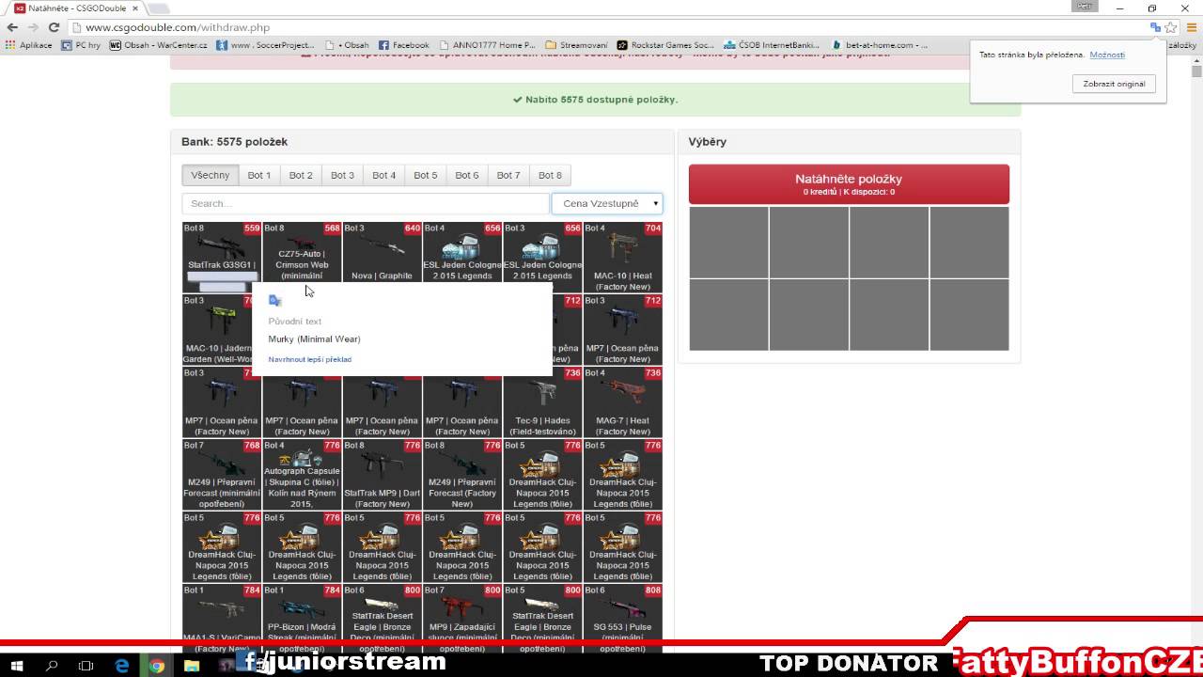Image resolution: width=1203 pixels, height=677 pixels.
Task: Click Zobrazit originál button
Action: [x=1114, y=84]
